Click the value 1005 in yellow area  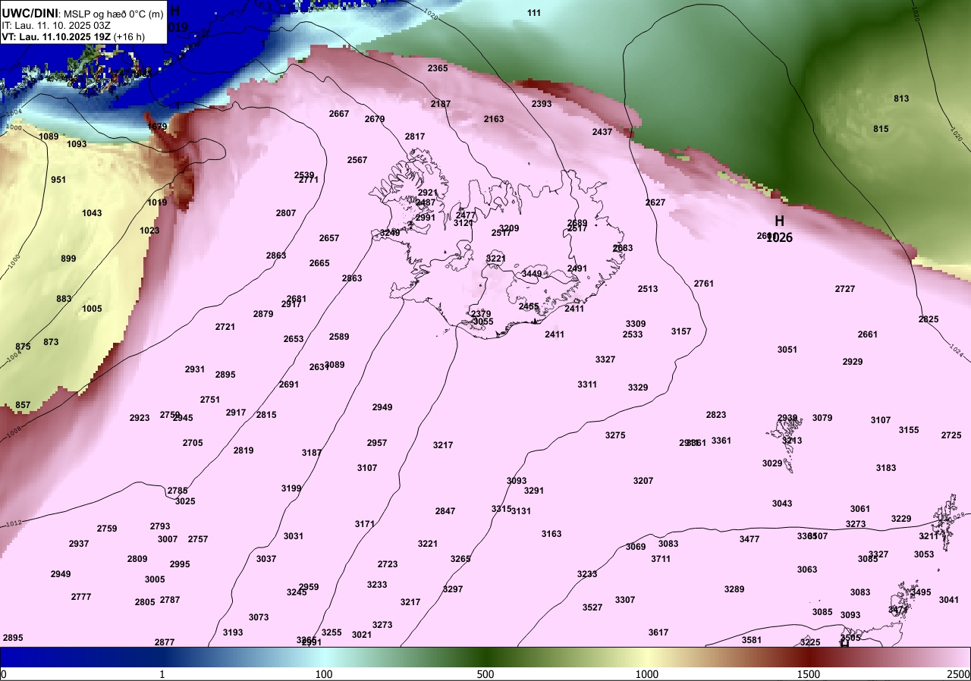click(x=92, y=309)
